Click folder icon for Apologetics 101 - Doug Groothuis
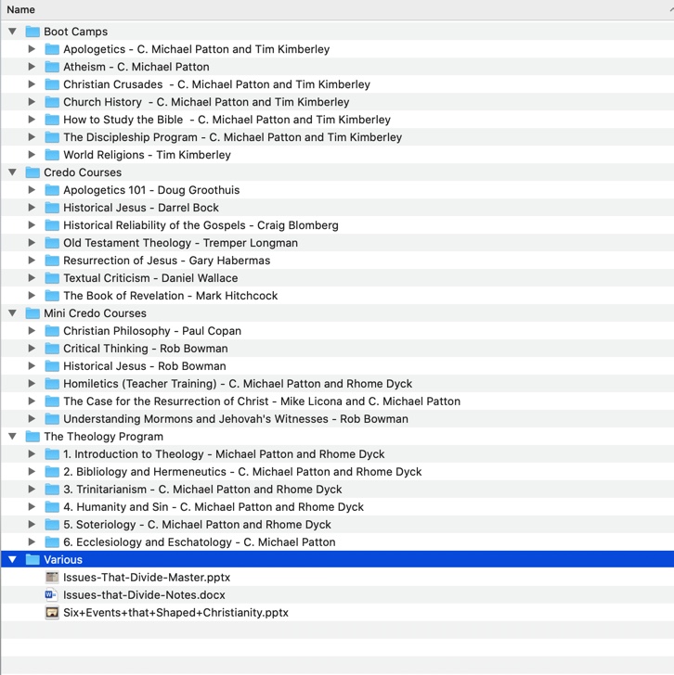674x675 pixels. tap(52, 190)
